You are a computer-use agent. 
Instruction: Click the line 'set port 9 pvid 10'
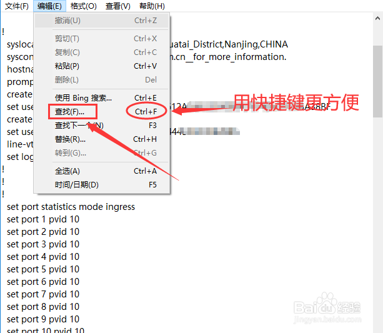pos(43,319)
